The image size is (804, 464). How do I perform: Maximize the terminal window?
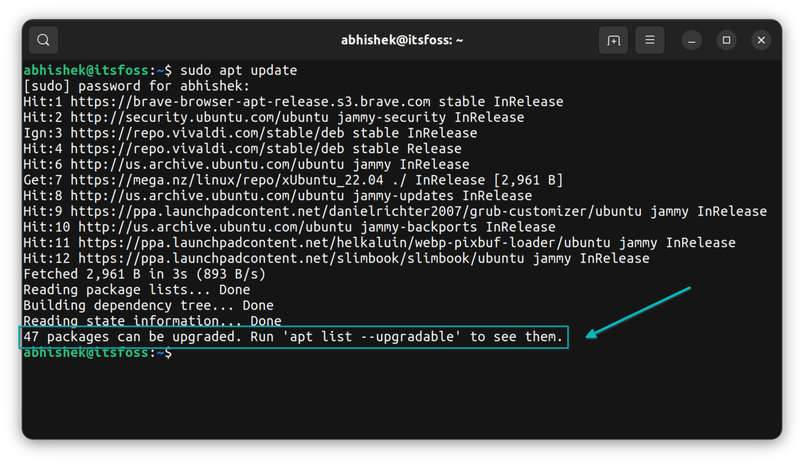coord(727,40)
